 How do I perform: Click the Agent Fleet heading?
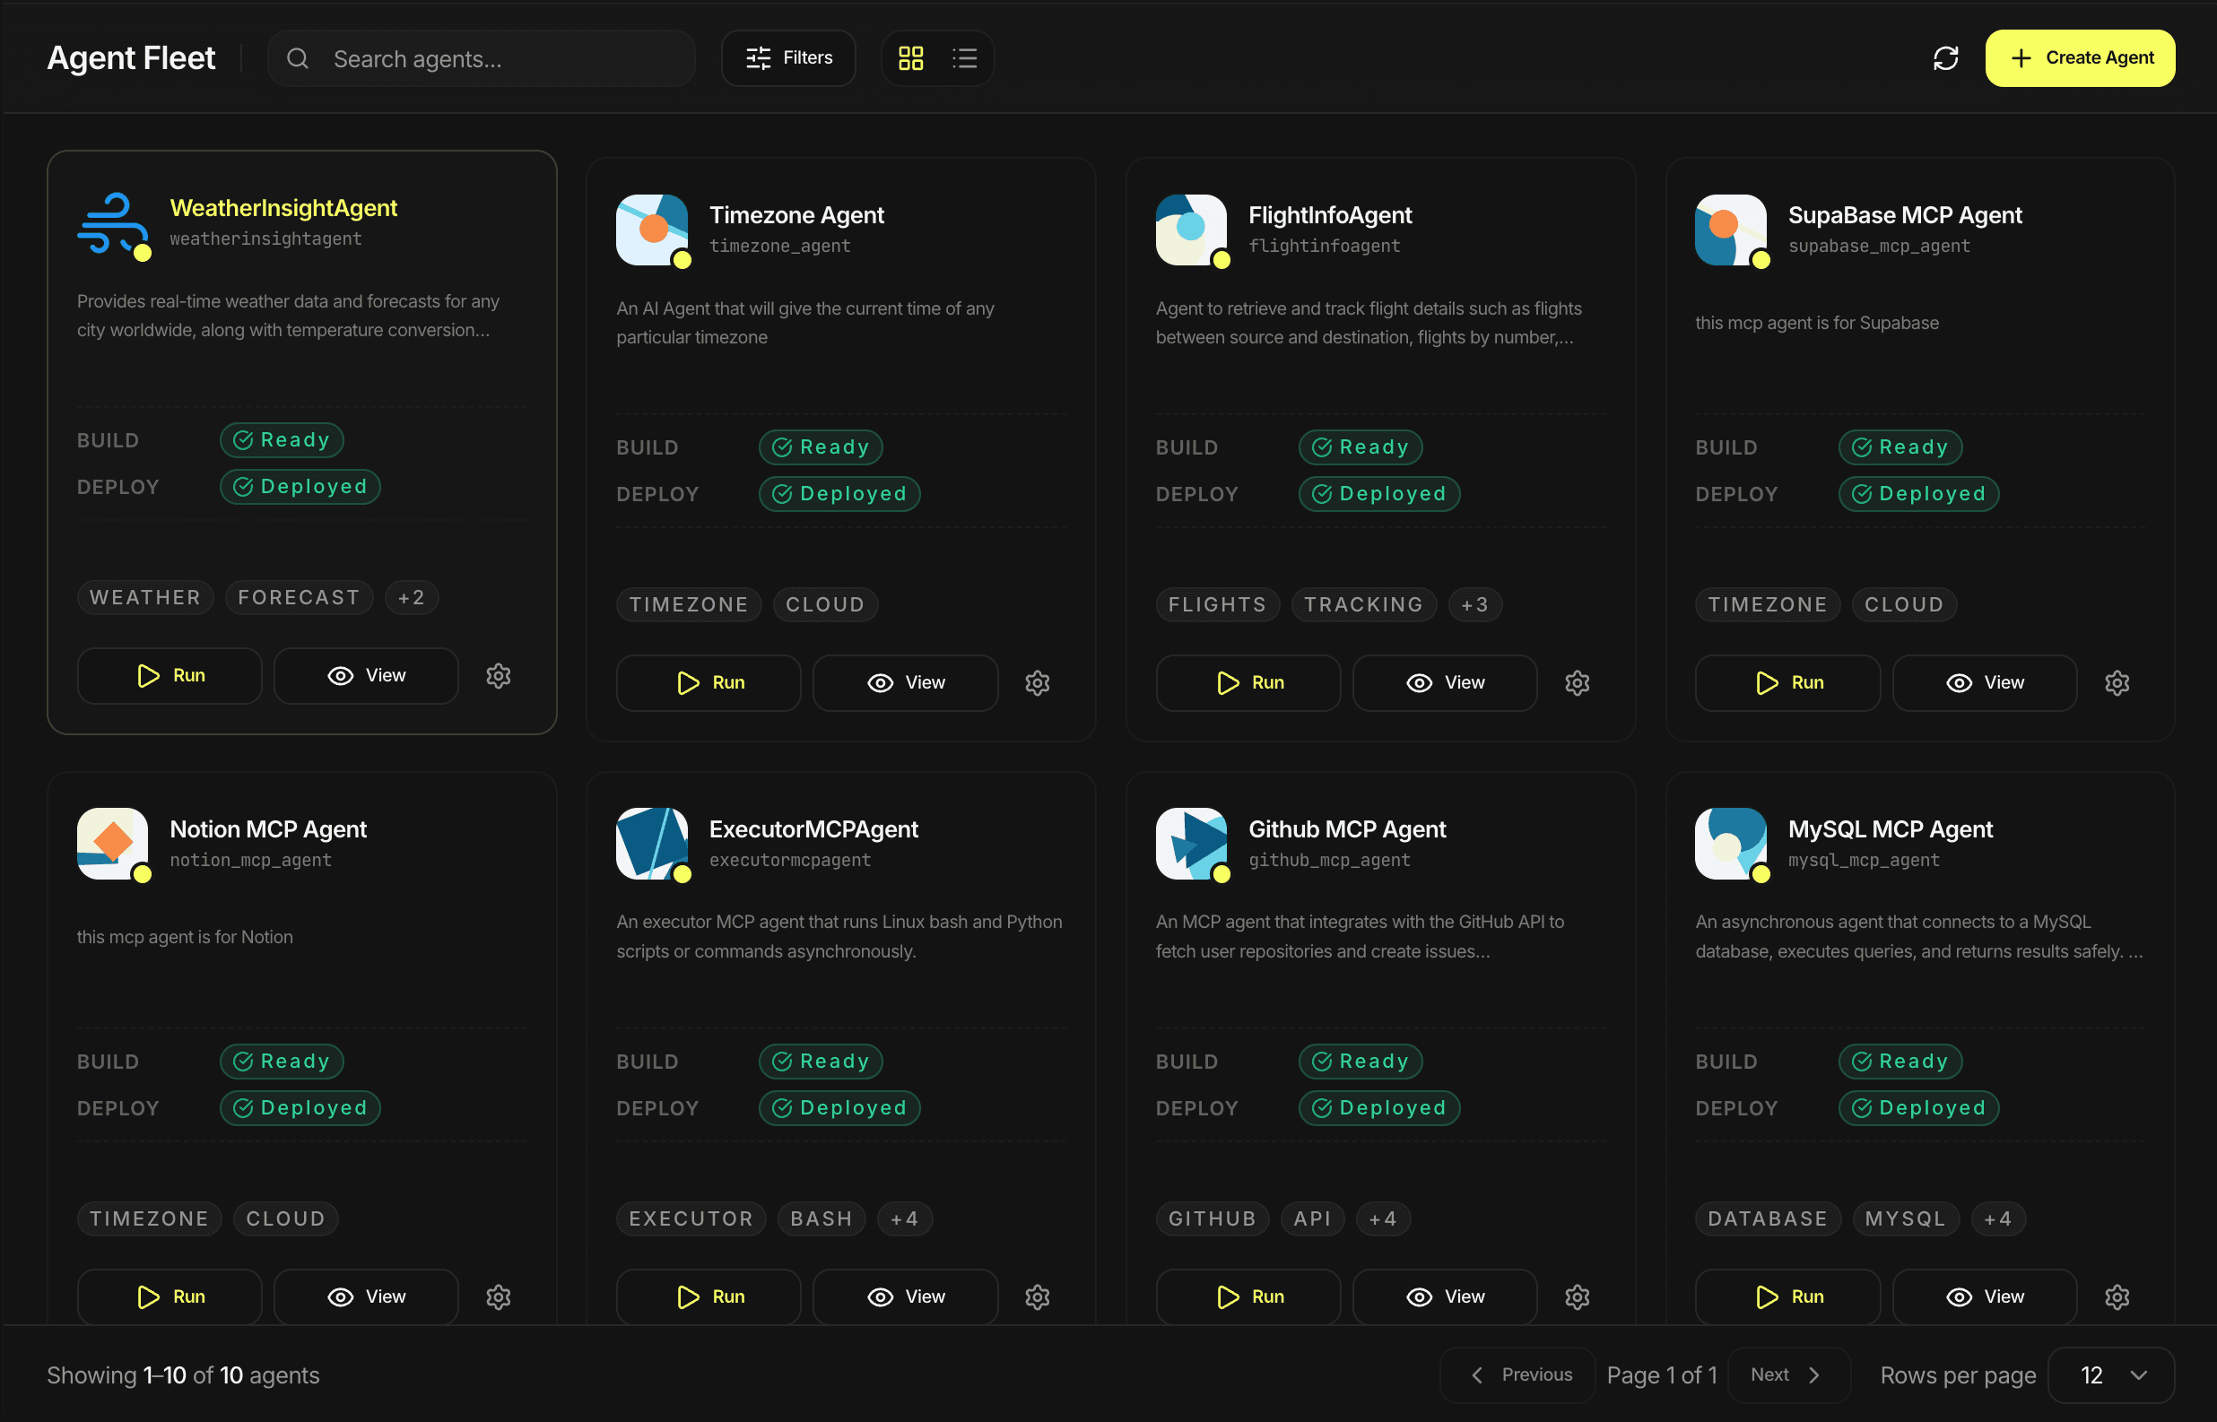tap(131, 58)
